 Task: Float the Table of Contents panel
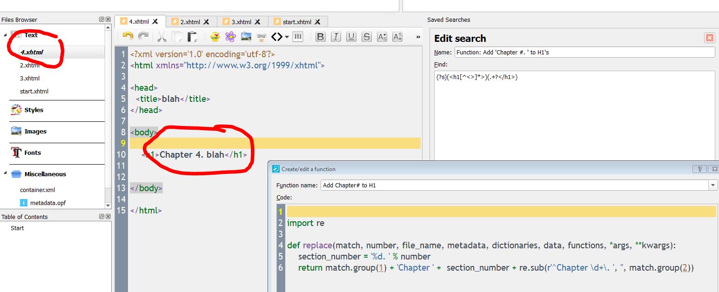pyautogui.click(x=101, y=217)
